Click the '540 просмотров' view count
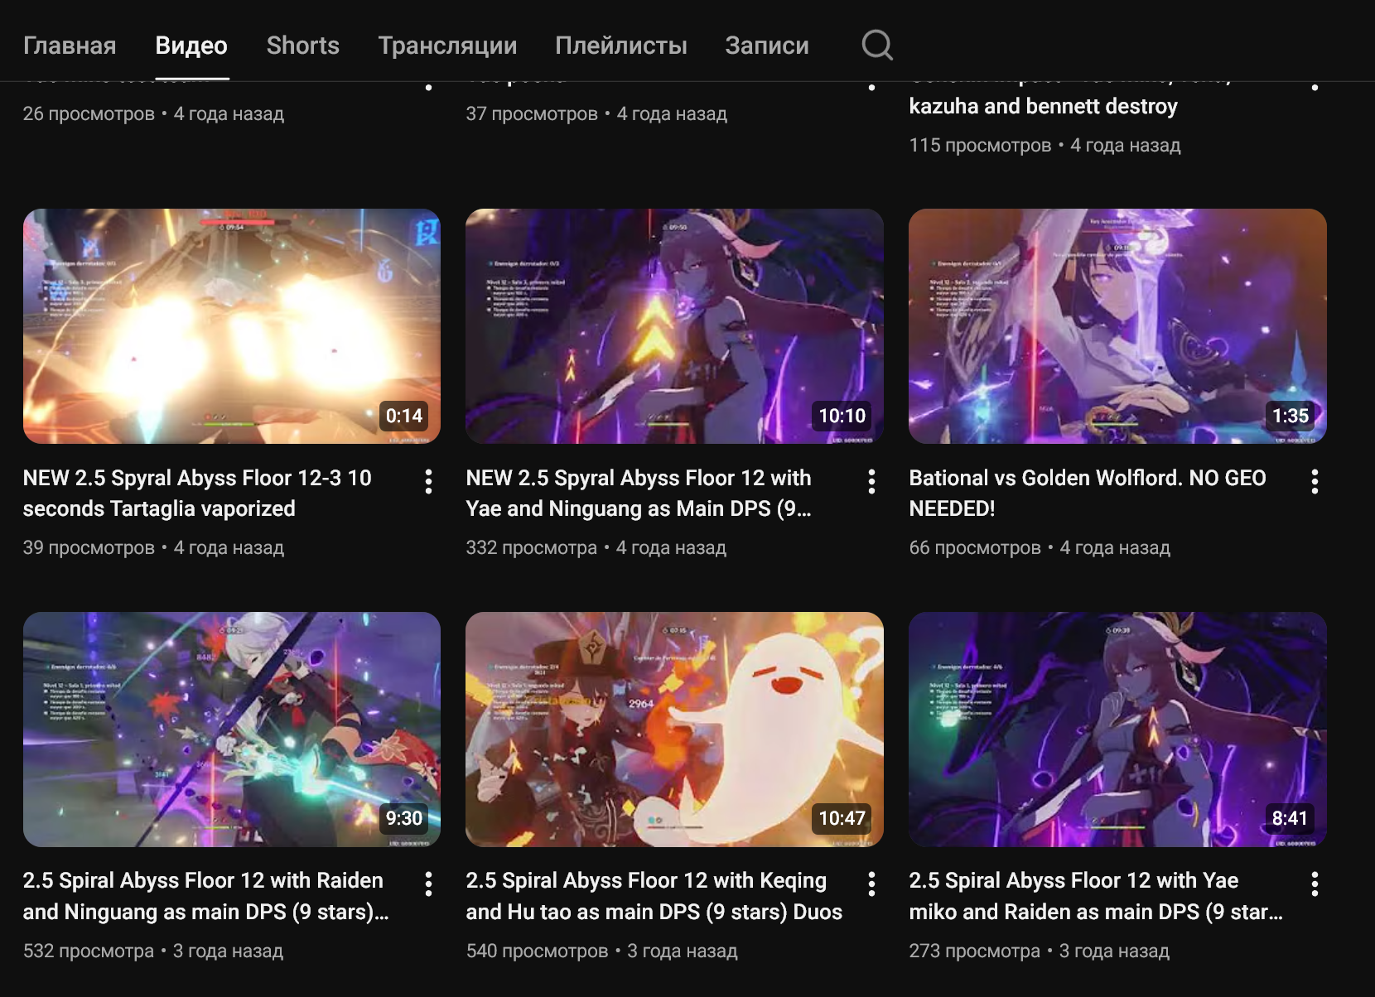This screenshot has width=1375, height=997. pos(537,951)
